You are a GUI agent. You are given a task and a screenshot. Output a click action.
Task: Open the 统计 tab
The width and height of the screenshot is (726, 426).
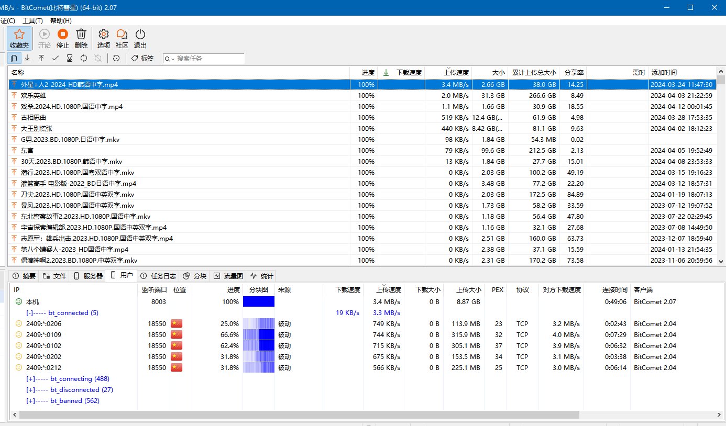pyautogui.click(x=261, y=276)
